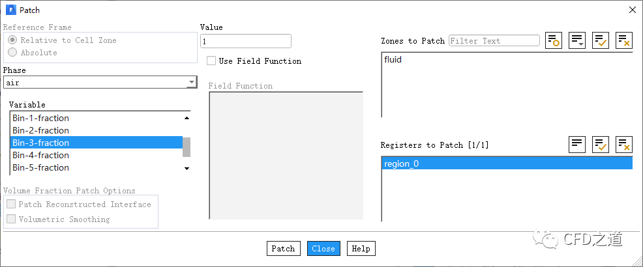Click the Zones to Patch toggle tree view icon
Viewport: 643px width, 267px height.
coord(554,40)
